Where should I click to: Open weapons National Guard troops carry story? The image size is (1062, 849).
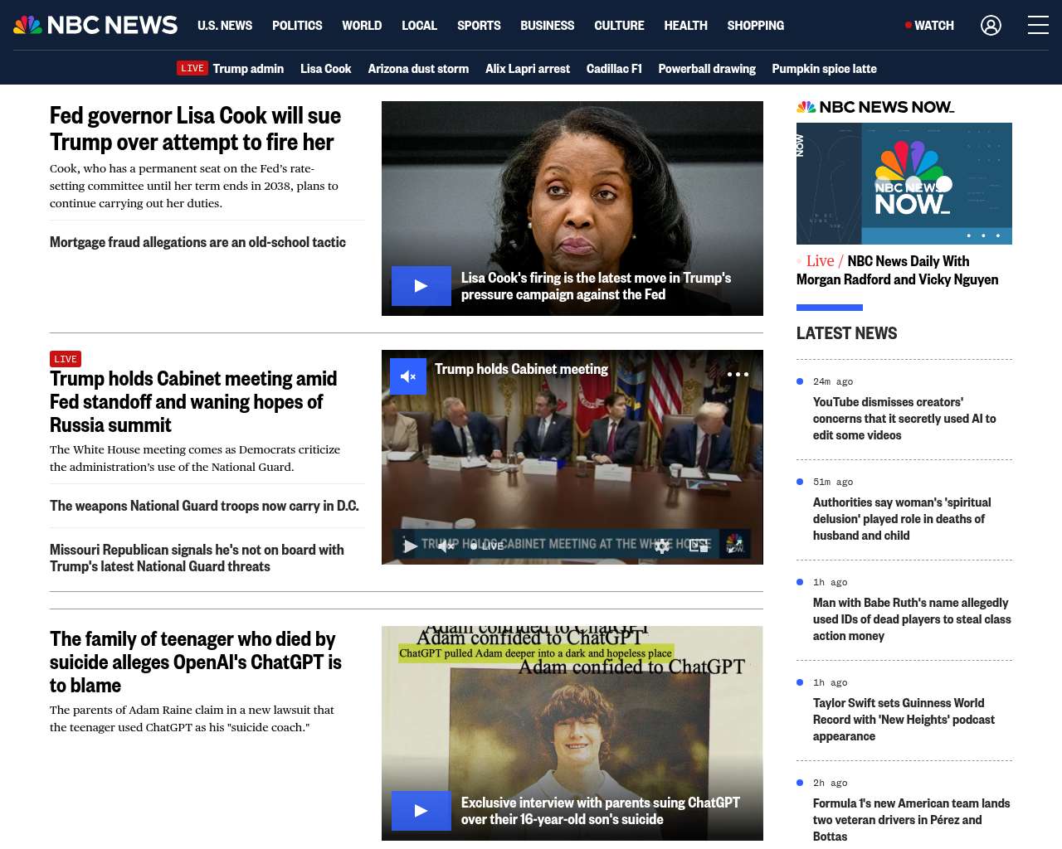click(204, 506)
